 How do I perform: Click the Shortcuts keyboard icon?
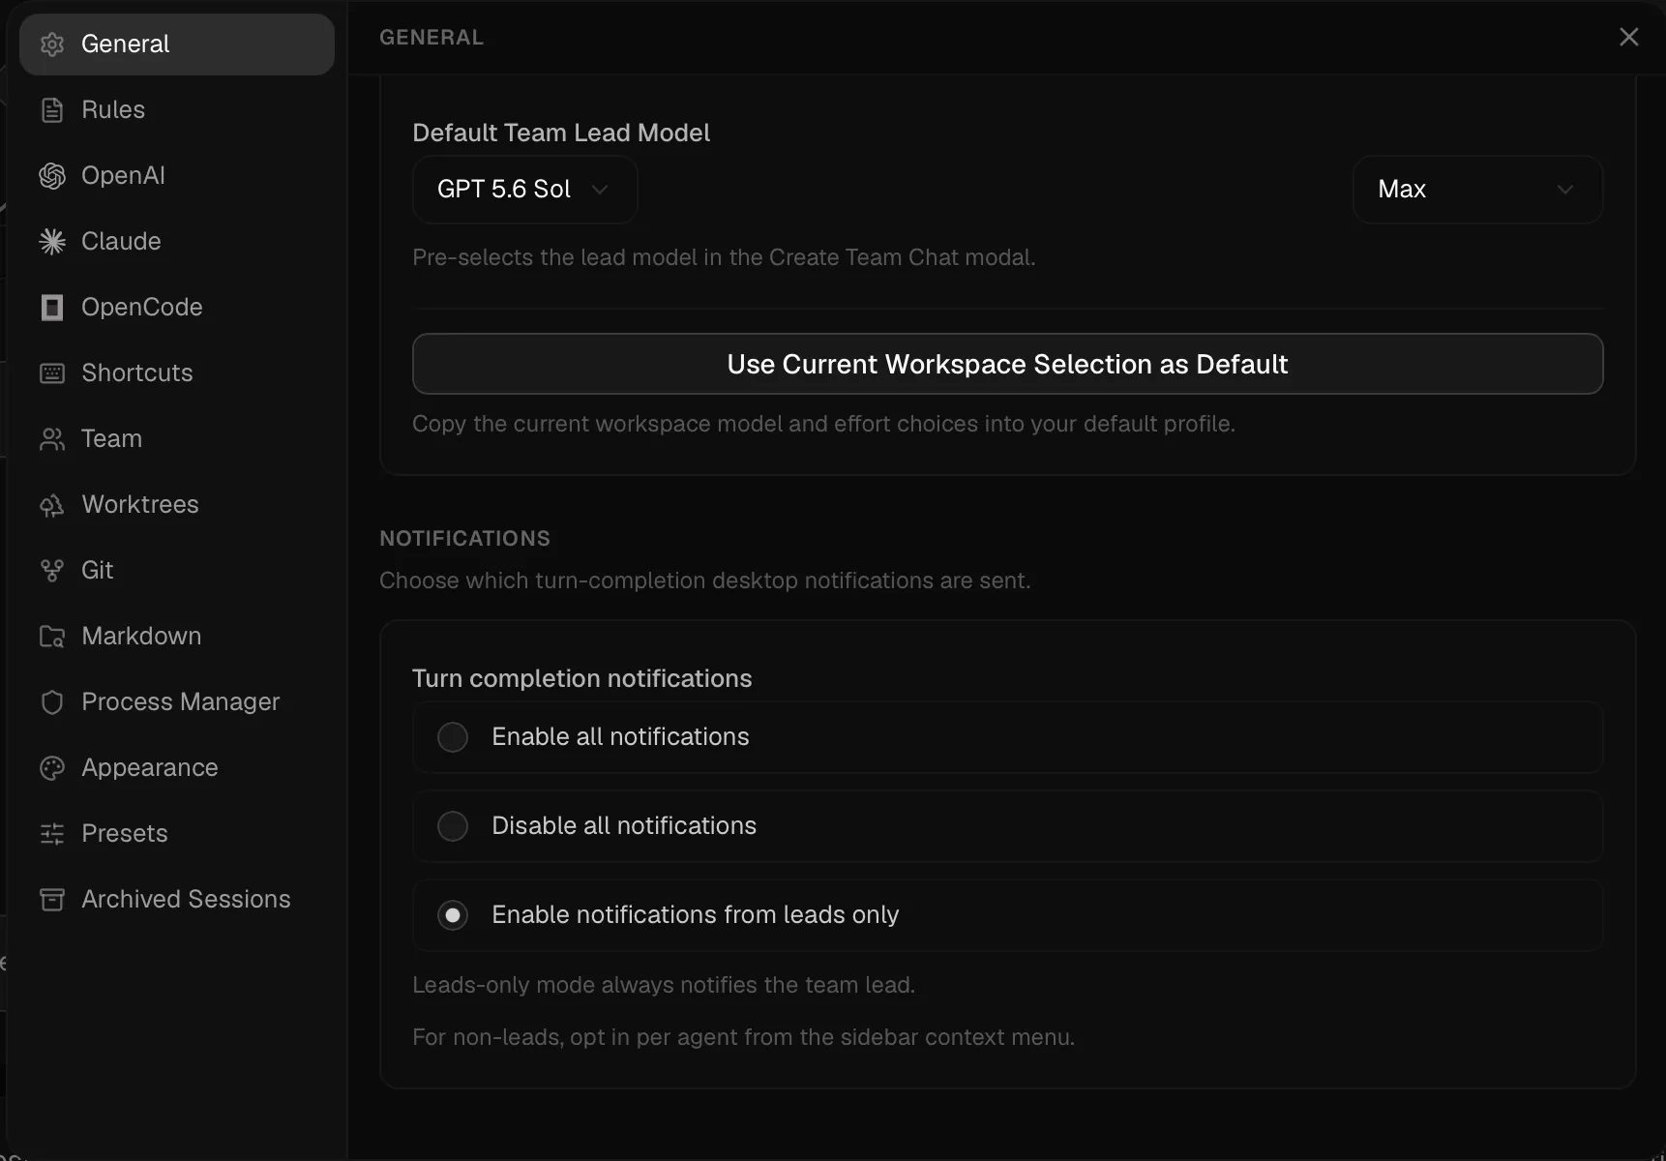52,373
